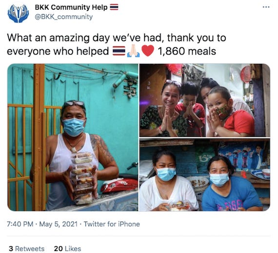Open photo of man holding stacked meal boxes
The height and width of the screenshot is (253, 278).
(73, 137)
